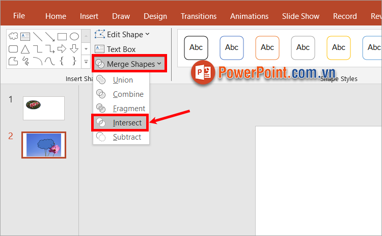Click the Text Box button

(116, 49)
